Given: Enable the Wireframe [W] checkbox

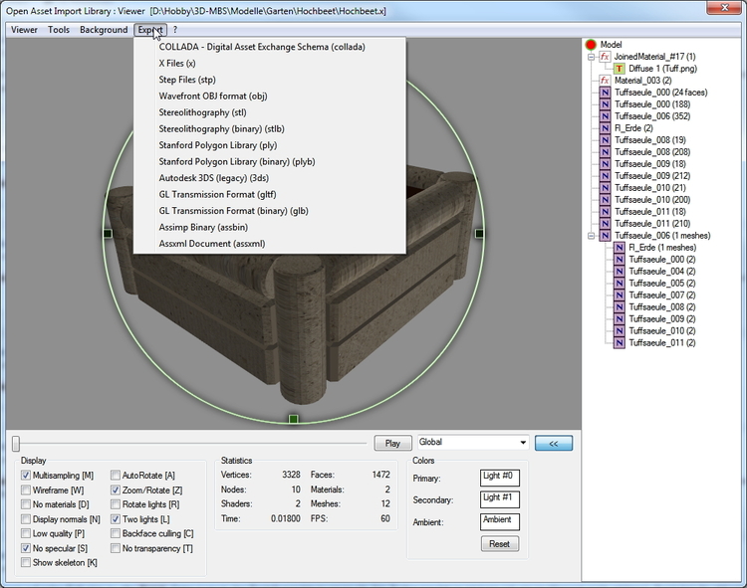Looking at the screenshot, I should [x=26, y=490].
